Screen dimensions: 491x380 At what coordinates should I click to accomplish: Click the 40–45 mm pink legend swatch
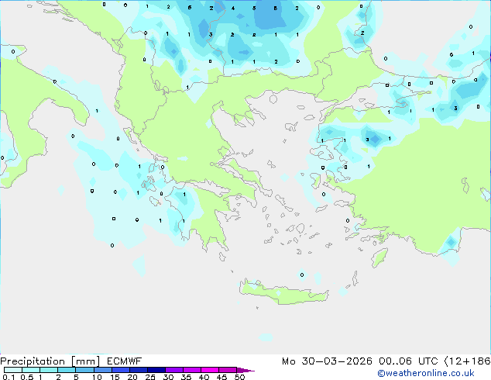(210, 370)
